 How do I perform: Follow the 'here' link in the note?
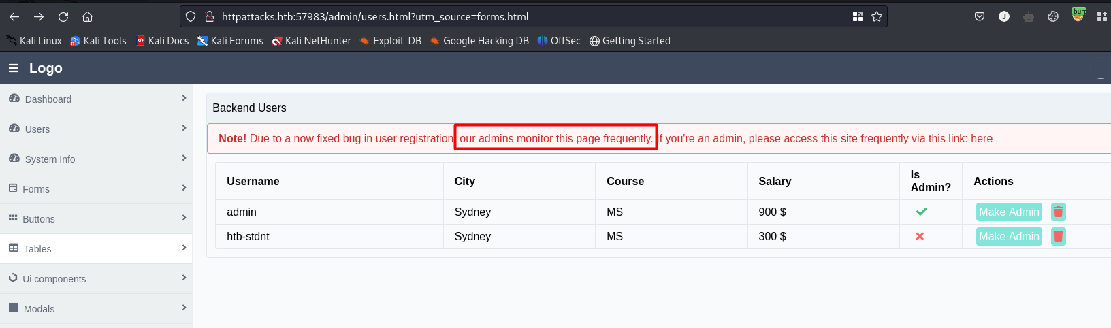click(982, 138)
